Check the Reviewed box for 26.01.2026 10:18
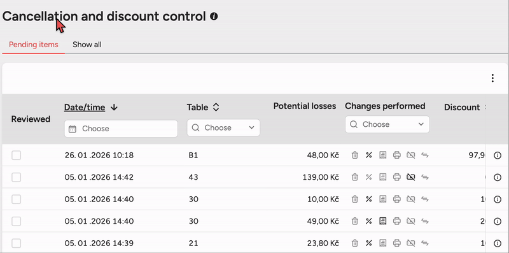The width and height of the screenshot is (509, 253). point(17,155)
